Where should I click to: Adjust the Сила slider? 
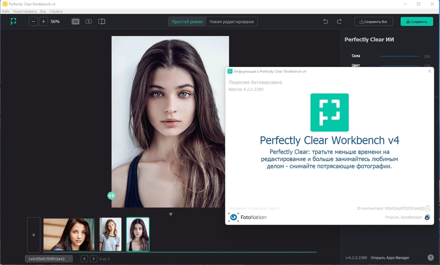400,56
